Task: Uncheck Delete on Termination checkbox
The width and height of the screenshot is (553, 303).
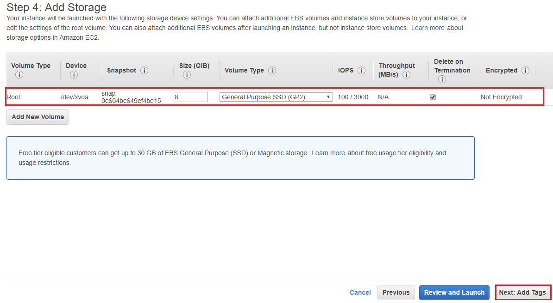Action: pos(433,97)
